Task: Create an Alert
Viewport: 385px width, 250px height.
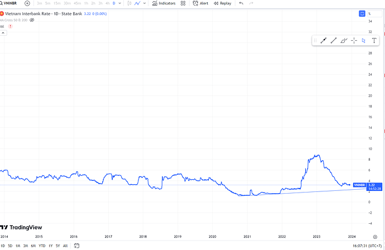Action: pyautogui.click(x=200, y=3)
